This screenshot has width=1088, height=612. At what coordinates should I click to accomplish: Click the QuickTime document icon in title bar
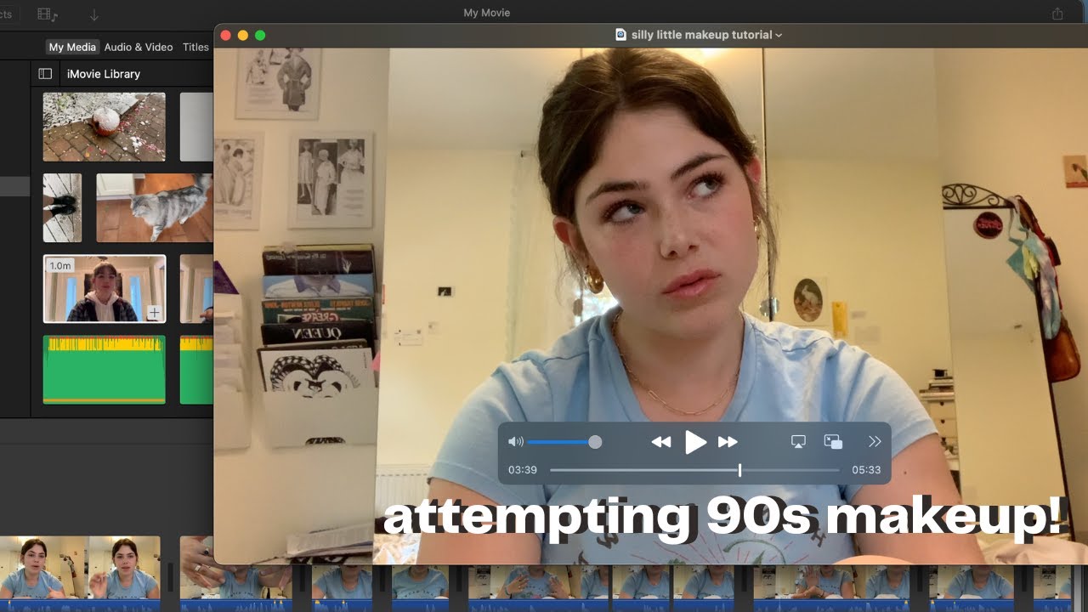pos(620,35)
